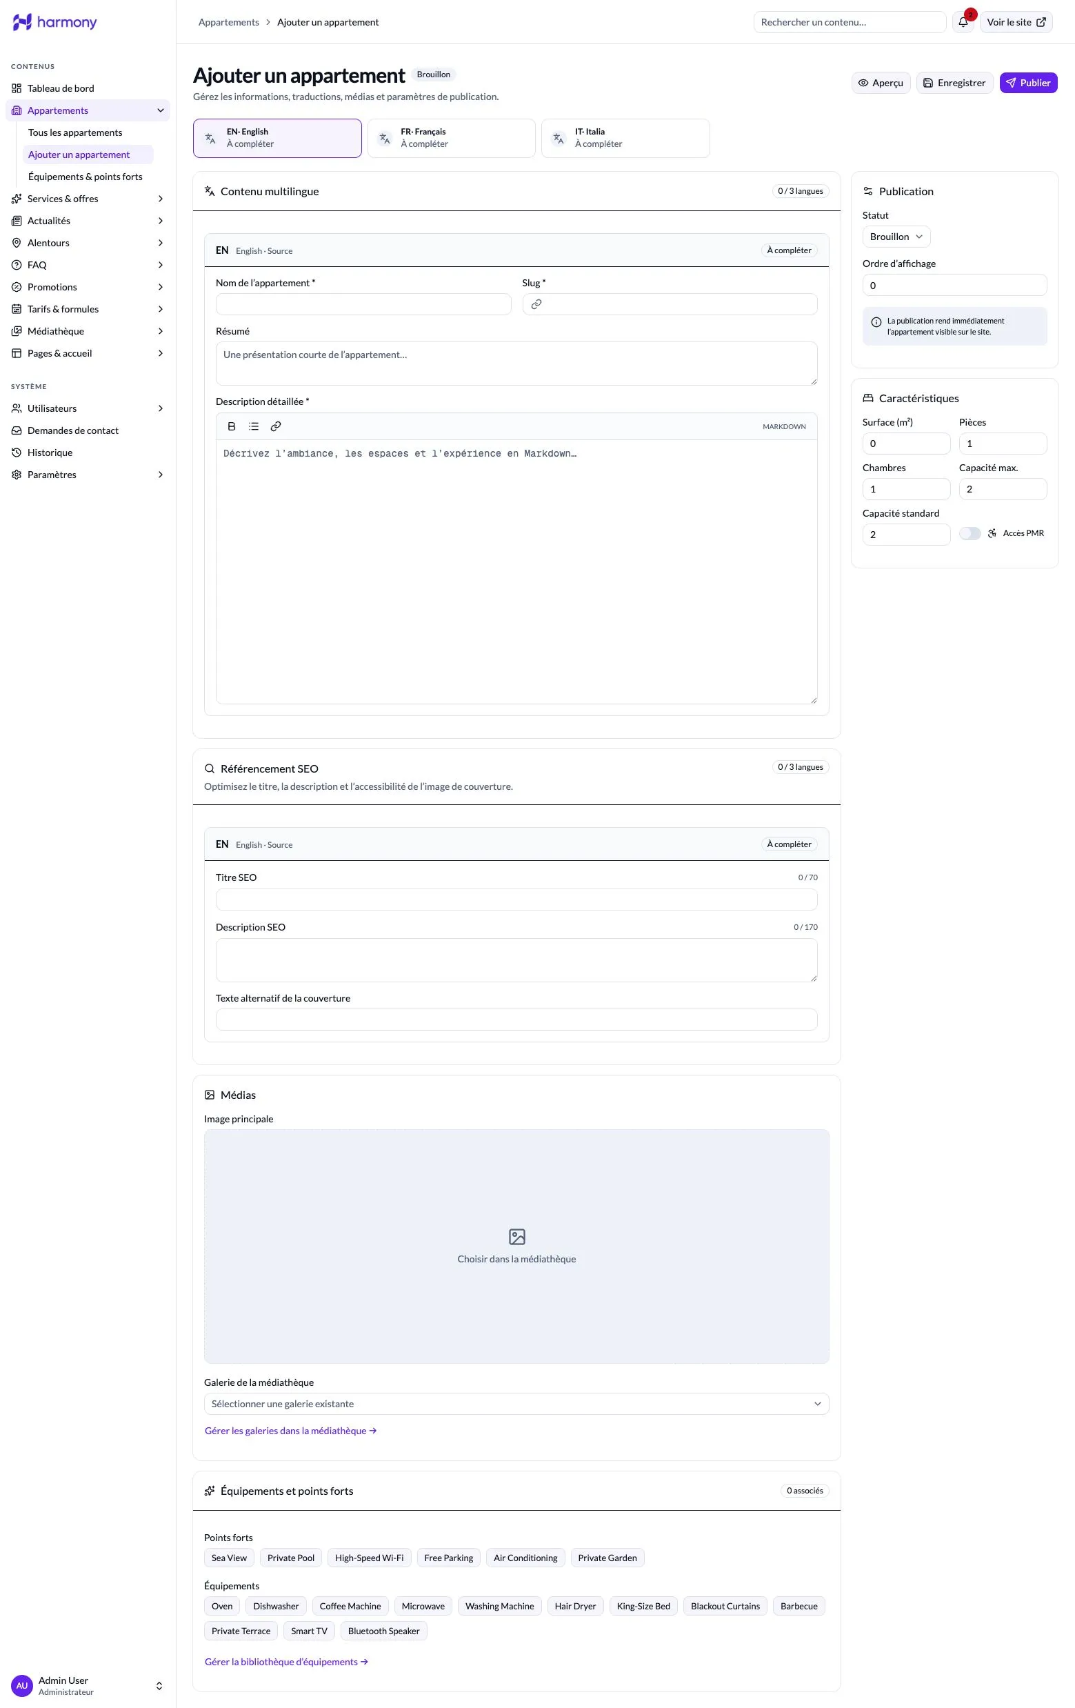Click the Paramètres gear icon
Image resolution: width=1075 pixels, height=1708 pixels.
pyautogui.click(x=17, y=475)
